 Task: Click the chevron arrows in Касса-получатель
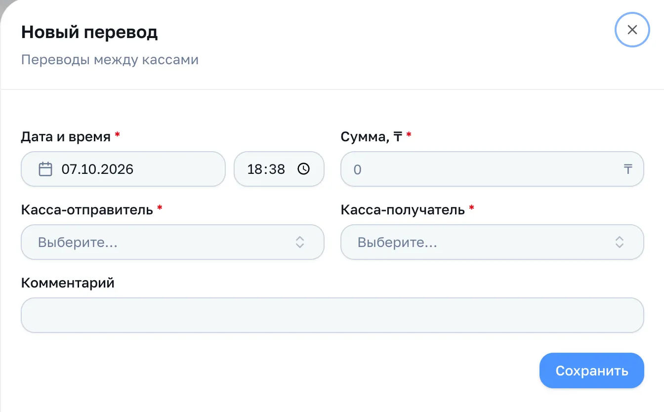click(x=620, y=242)
